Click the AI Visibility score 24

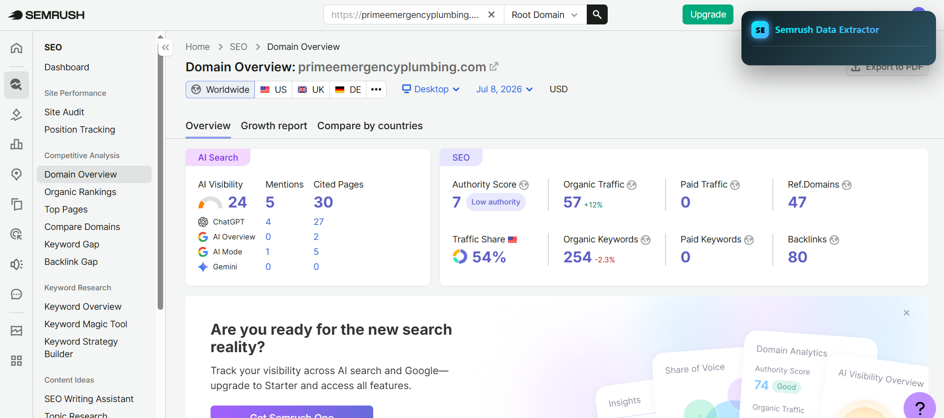[x=237, y=202]
